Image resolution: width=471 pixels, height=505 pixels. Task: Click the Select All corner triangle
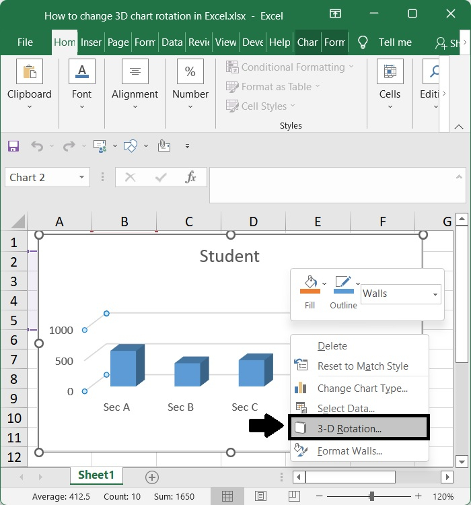click(x=18, y=222)
